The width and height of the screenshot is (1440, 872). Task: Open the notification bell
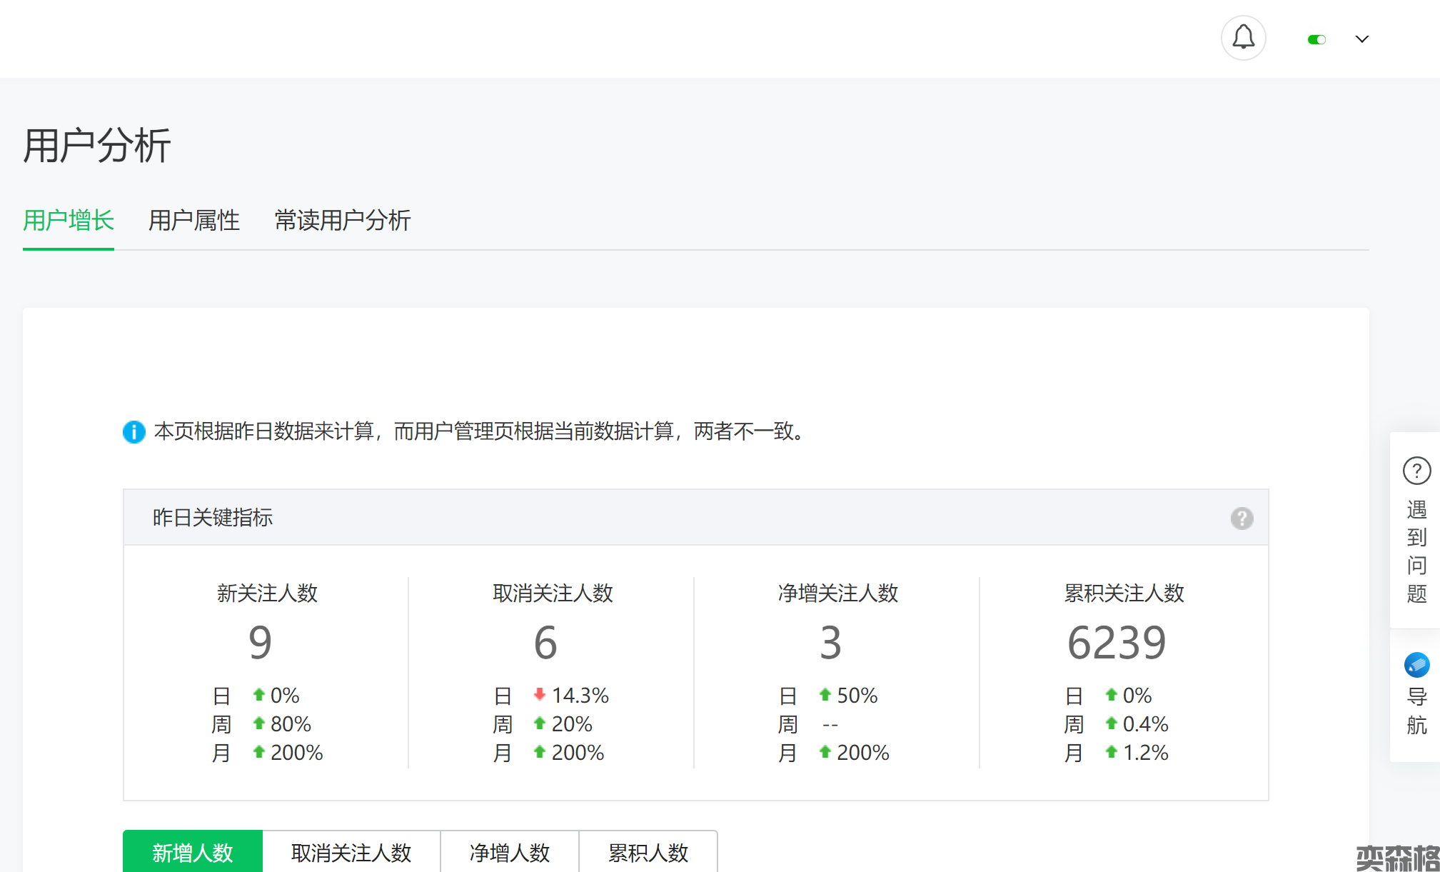pos(1243,38)
